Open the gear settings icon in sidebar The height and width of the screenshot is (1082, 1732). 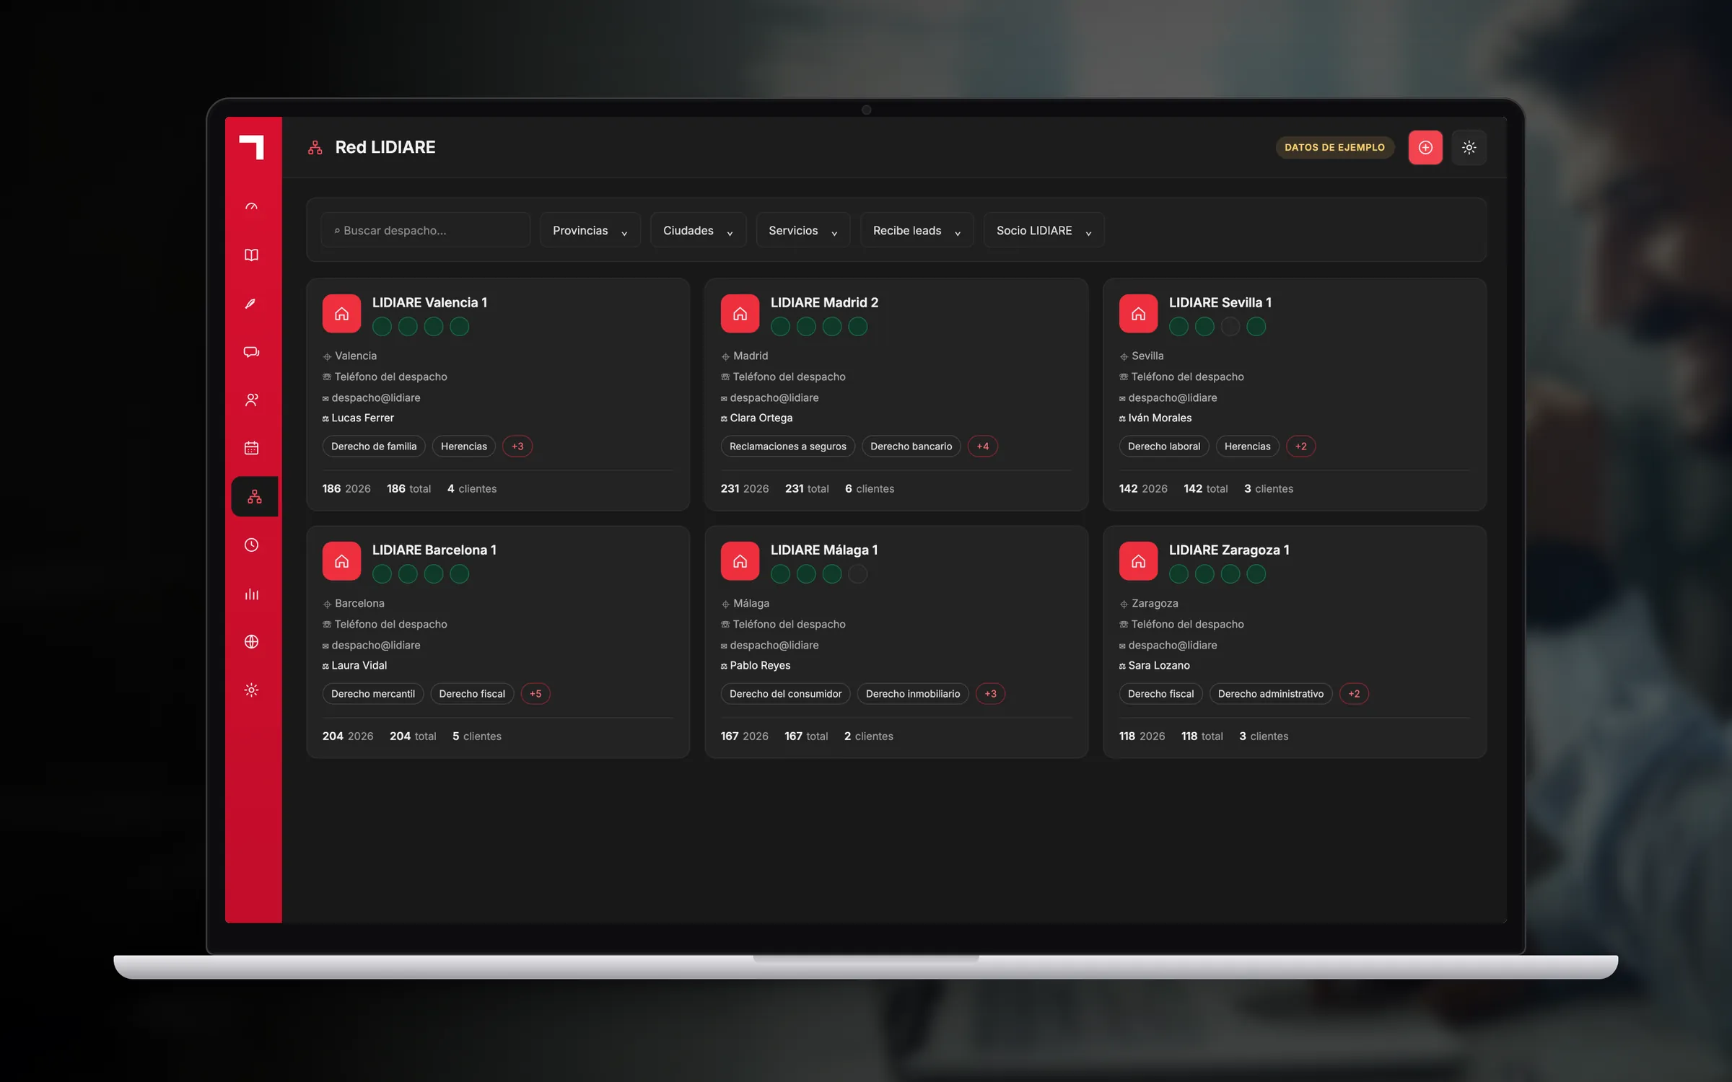(x=251, y=690)
